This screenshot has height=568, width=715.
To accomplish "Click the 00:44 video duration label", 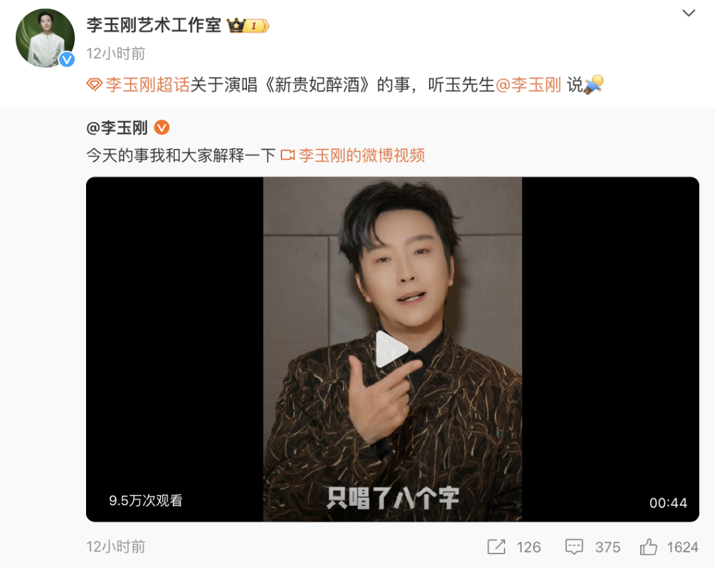I will pyautogui.click(x=668, y=503).
